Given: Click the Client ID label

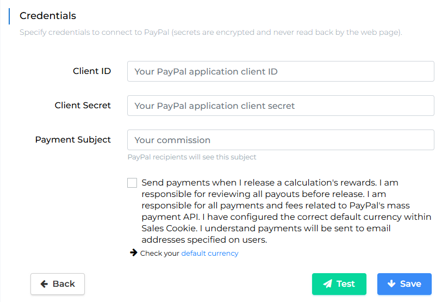Looking at the screenshot, I should click(x=92, y=71).
